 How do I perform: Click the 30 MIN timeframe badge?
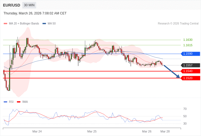(x=29, y=5)
